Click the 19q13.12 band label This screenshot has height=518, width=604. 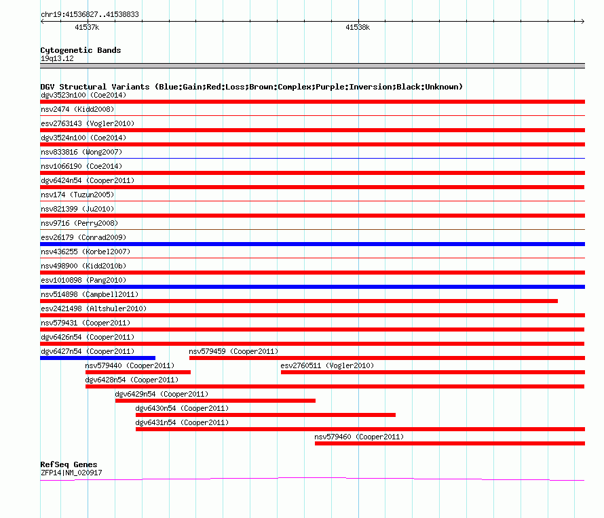click(57, 58)
